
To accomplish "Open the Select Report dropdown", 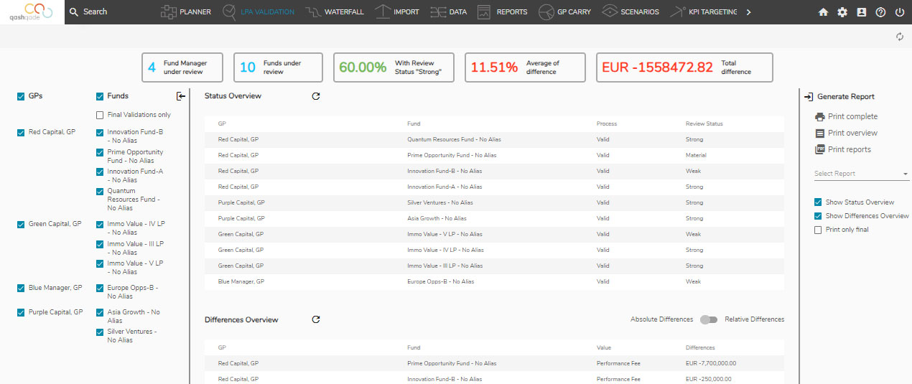I will pyautogui.click(x=861, y=174).
